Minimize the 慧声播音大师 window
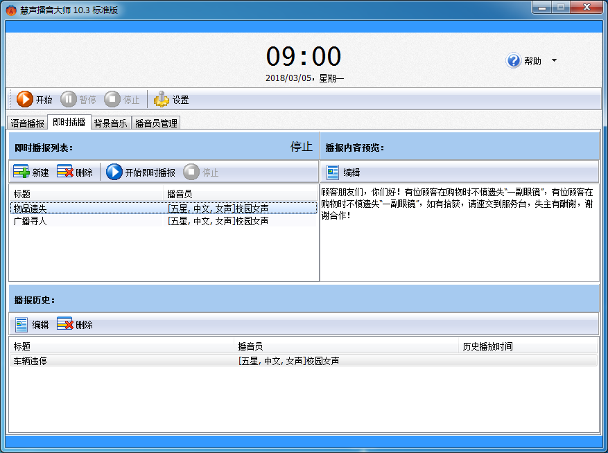This screenshot has width=608, height=453. pos(541,8)
